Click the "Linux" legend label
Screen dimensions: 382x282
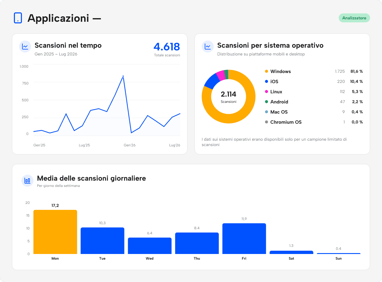click(x=276, y=92)
